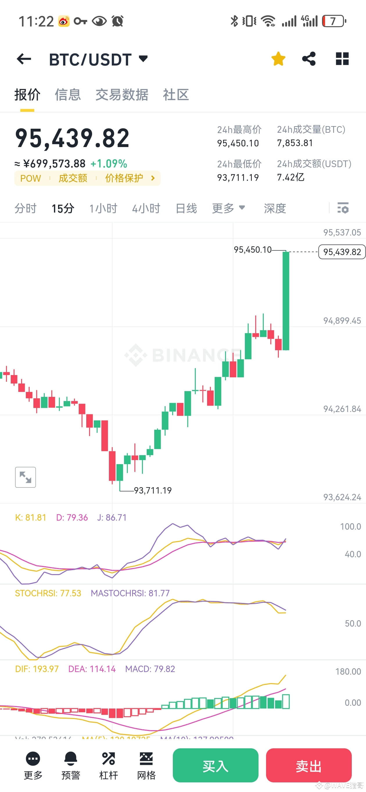Switch to the 信息 tab
The height and width of the screenshot is (792, 366).
pyautogui.click(x=68, y=95)
